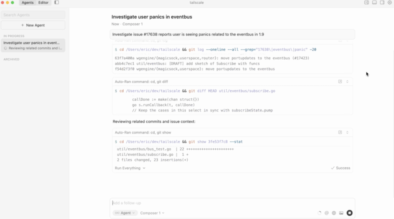Click the 'go s.runCallback(t, callDone)' diff line
The width and height of the screenshot is (394, 219).
point(163,105)
